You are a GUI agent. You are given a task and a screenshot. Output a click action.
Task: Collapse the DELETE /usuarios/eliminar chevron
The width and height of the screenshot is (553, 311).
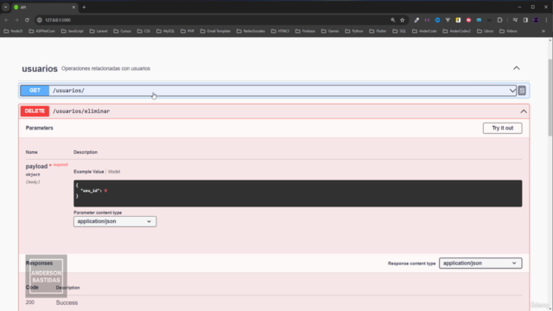[x=524, y=111]
